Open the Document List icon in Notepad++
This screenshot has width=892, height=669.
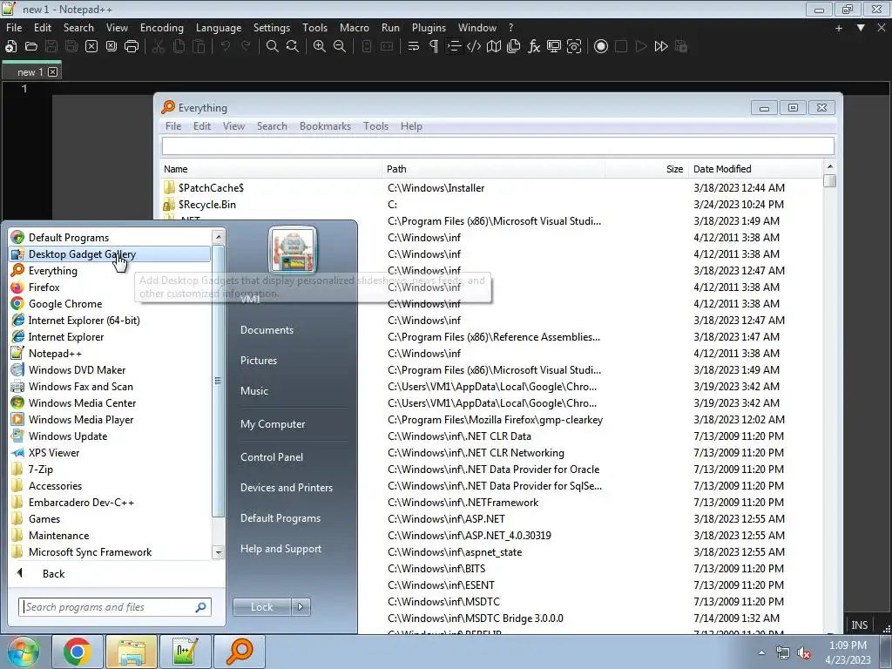click(x=514, y=47)
